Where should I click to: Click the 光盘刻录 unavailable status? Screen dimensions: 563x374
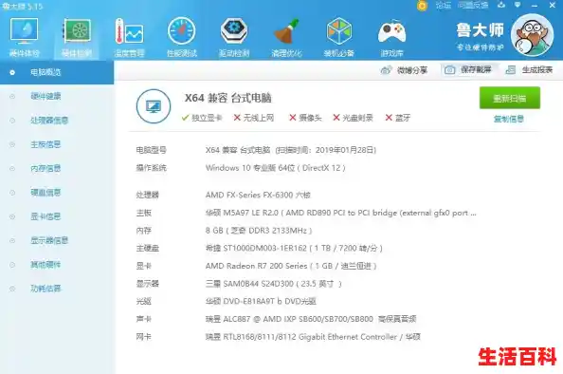[354, 118]
